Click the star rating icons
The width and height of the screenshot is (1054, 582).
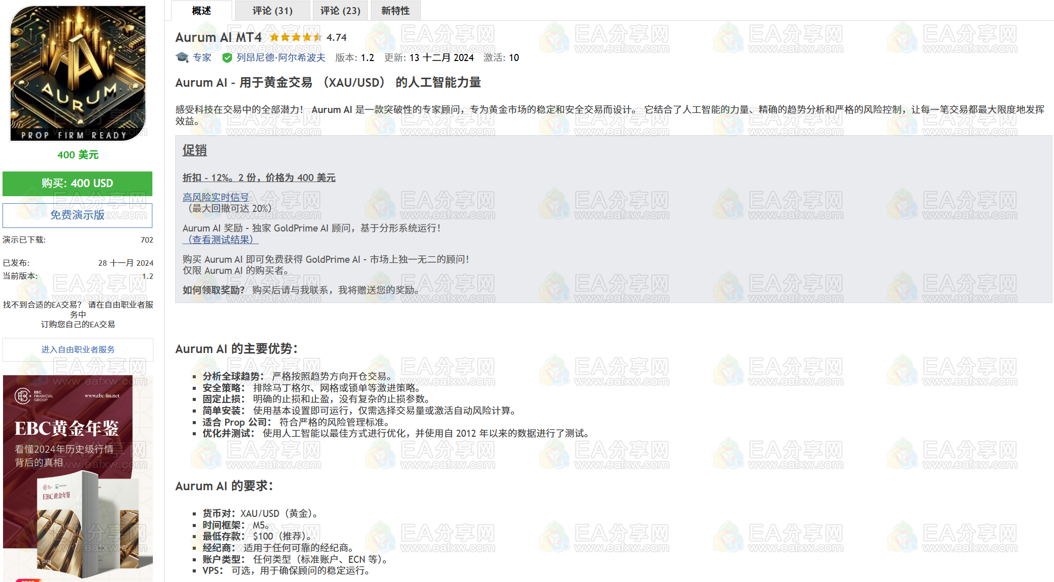296,37
